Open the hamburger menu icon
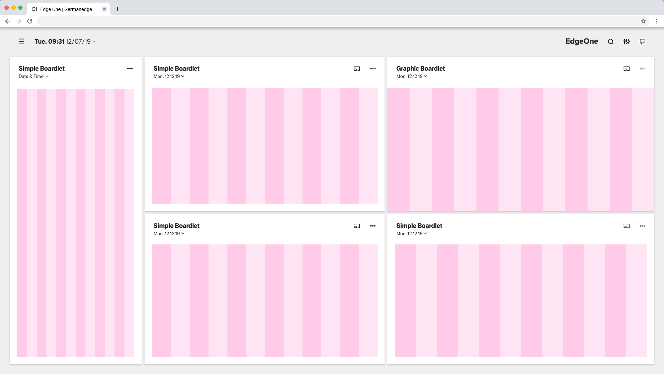664x374 pixels. (x=21, y=42)
